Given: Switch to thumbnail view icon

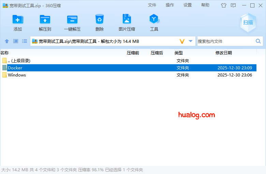Looking at the screenshot, I should [16, 41].
